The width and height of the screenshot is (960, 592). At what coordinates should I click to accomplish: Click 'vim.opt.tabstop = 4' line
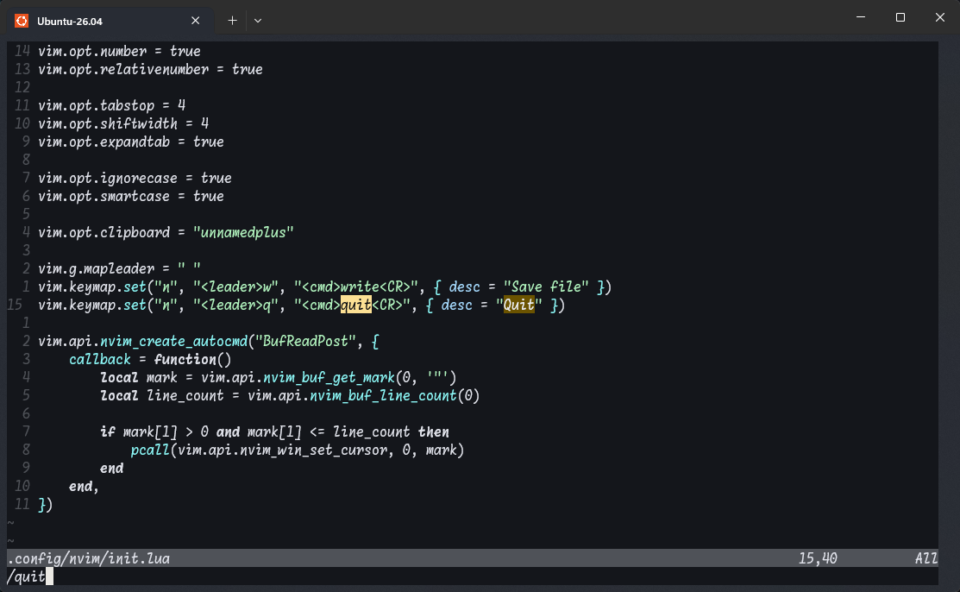pos(111,105)
